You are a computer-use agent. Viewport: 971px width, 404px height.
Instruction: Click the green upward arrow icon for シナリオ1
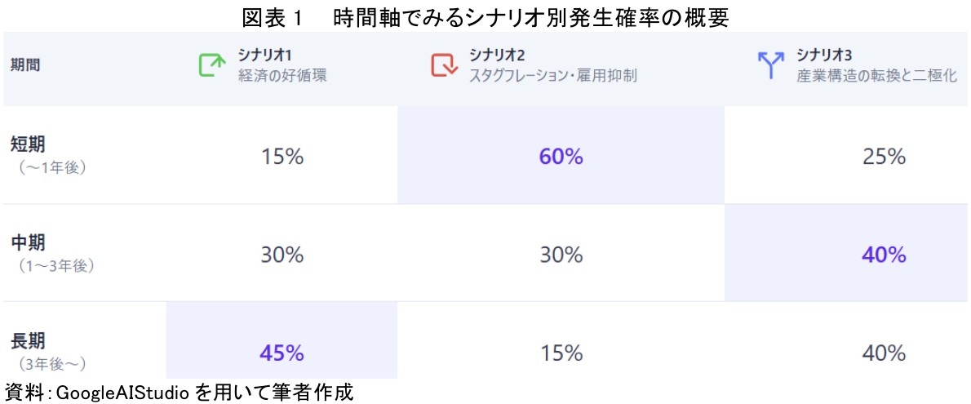[212, 65]
